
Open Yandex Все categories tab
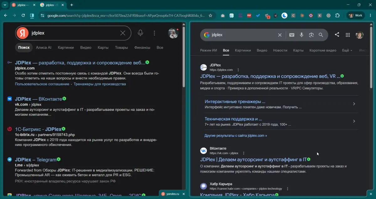pos(160,47)
